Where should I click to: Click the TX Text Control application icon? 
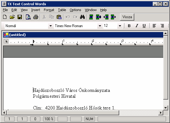click(4, 4)
